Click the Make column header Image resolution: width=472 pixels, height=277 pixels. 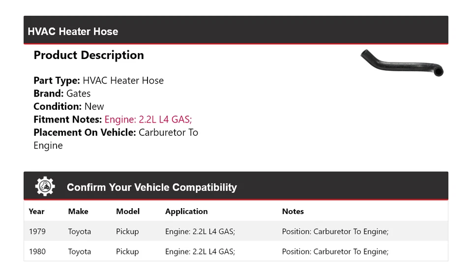coord(78,212)
